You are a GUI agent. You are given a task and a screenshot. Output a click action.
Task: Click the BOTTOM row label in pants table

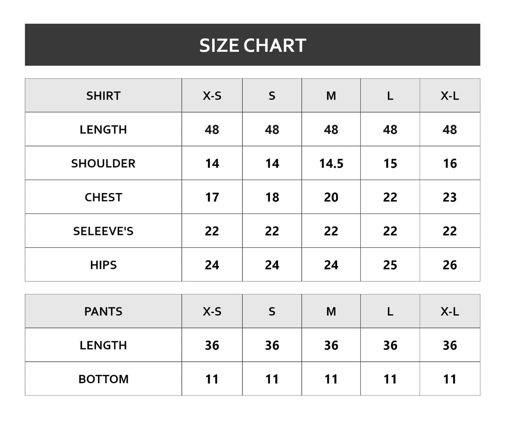[103, 379]
